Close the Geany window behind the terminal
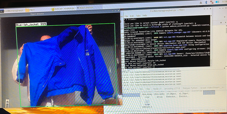 click(x=226, y=9)
